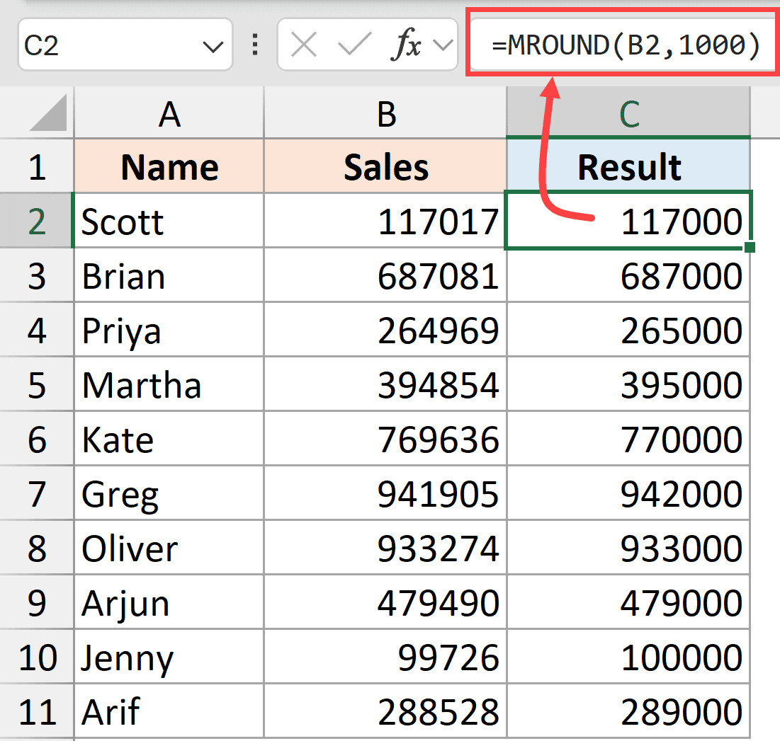Click the Sales header cell
The height and width of the screenshot is (741, 780).
(385, 167)
